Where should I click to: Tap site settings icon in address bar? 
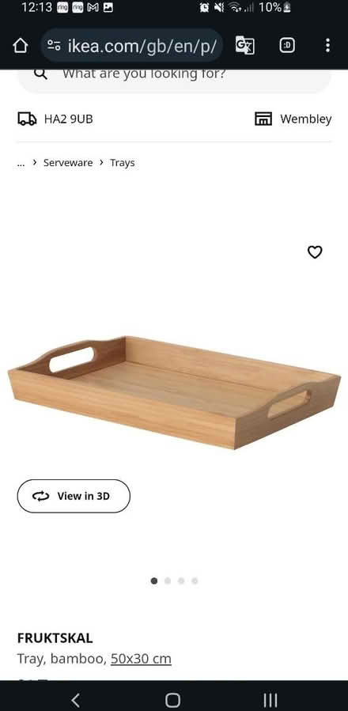click(54, 45)
